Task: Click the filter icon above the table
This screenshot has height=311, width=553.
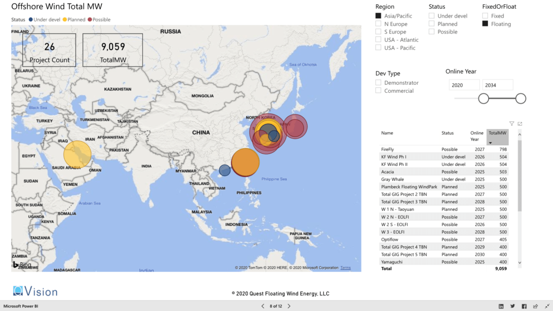Action: [x=511, y=124]
